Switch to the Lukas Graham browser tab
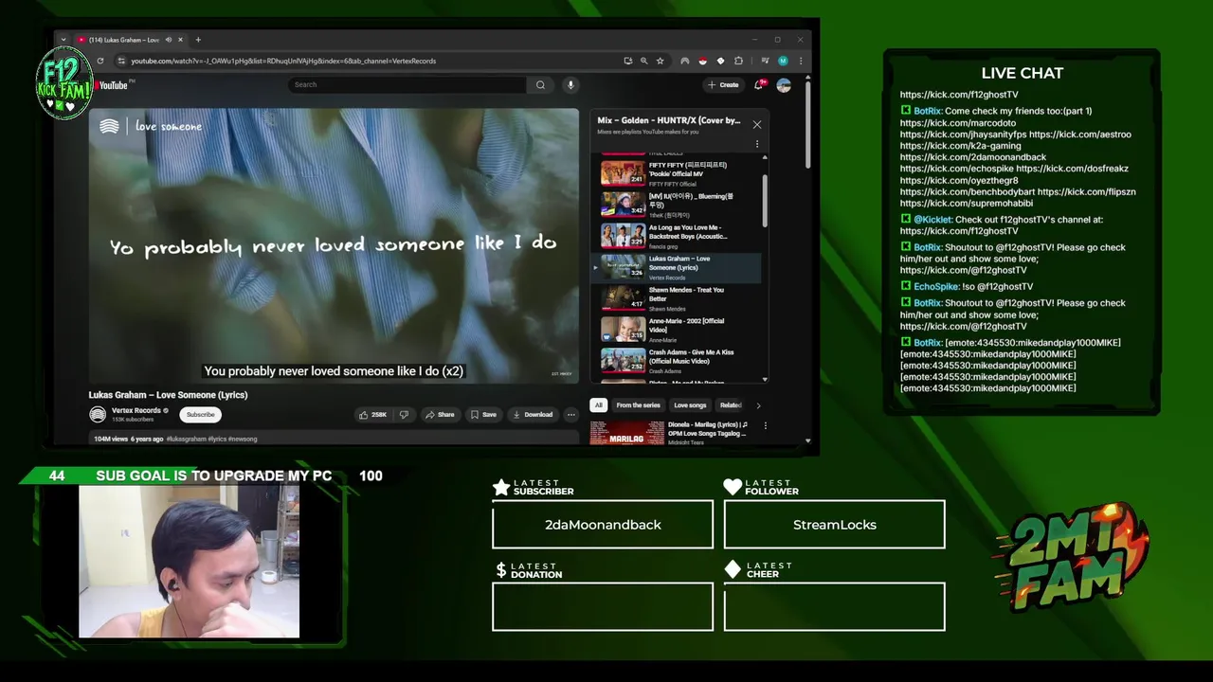Image resolution: width=1213 pixels, height=682 pixels. tap(123, 40)
